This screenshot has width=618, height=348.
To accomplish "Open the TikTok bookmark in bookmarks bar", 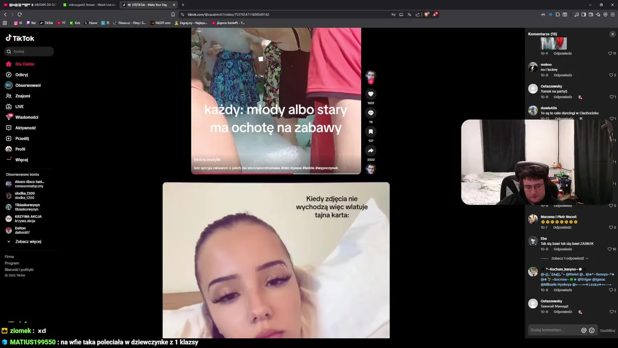I will coord(46,23).
